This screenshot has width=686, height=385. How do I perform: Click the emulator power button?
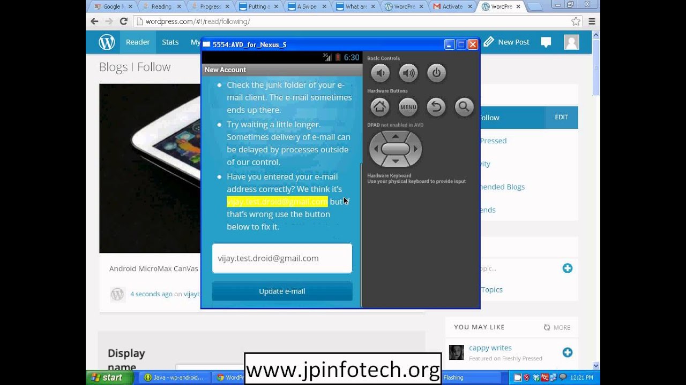pos(436,73)
